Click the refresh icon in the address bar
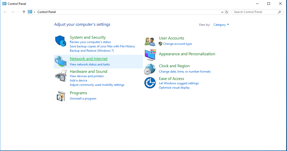Image resolution: width=287 pixels, height=151 pixels. pos(226,12)
